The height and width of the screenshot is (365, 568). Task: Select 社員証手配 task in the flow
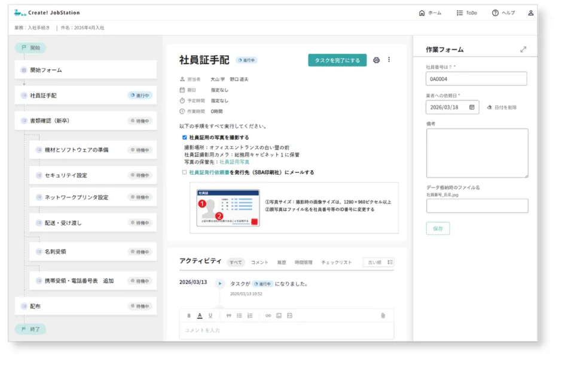point(86,95)
